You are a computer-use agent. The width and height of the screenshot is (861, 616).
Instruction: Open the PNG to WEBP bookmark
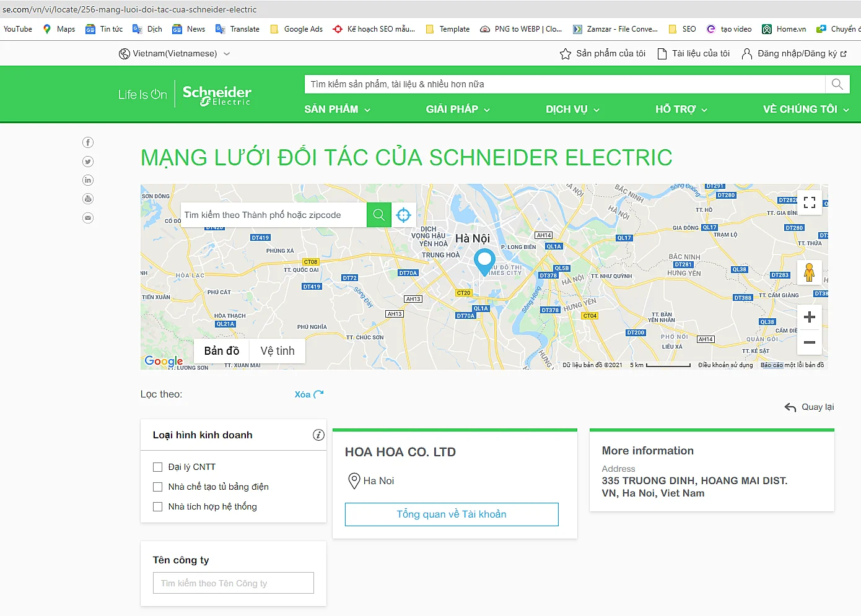[x=521, y=29]
